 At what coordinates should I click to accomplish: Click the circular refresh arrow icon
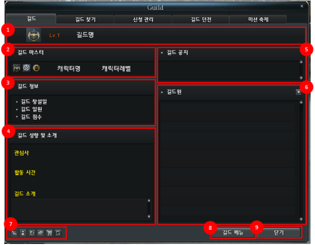pos(32,233)
